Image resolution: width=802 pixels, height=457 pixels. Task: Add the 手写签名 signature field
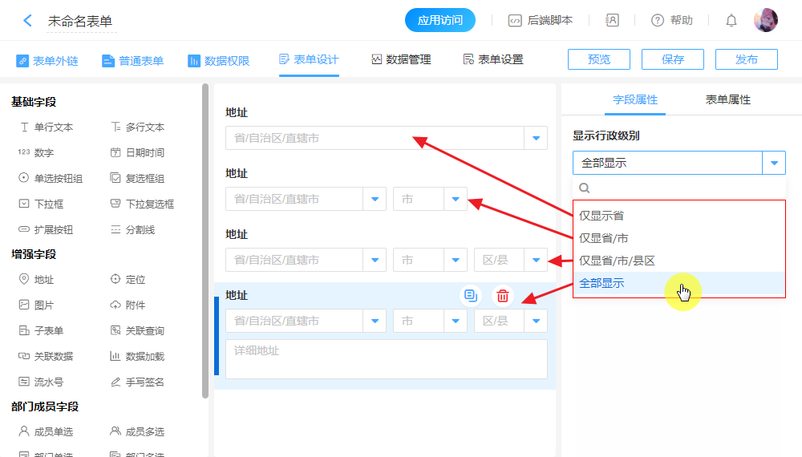click(x=136, y=382)
